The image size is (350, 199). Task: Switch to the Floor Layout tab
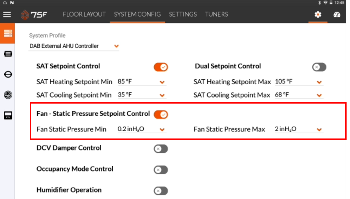point(84,14)
